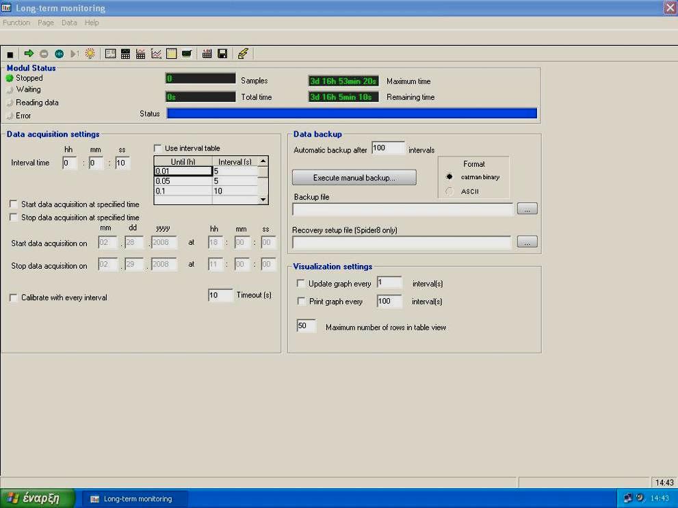Viewport: 678px width, 508px height.
Task: Click the gray round stop icon
Action: pos(44,53)
